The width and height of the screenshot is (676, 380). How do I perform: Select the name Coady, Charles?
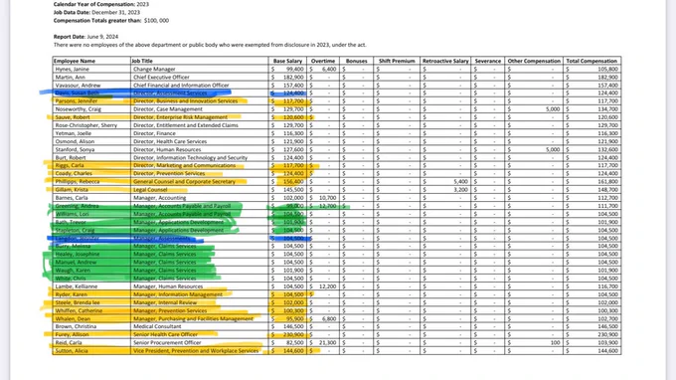tap(74, 173)
